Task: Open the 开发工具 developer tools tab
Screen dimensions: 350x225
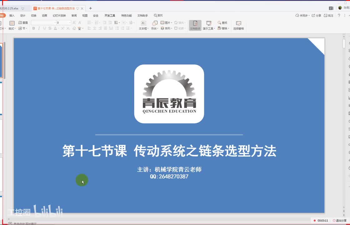Action: (x=110, y=15)
